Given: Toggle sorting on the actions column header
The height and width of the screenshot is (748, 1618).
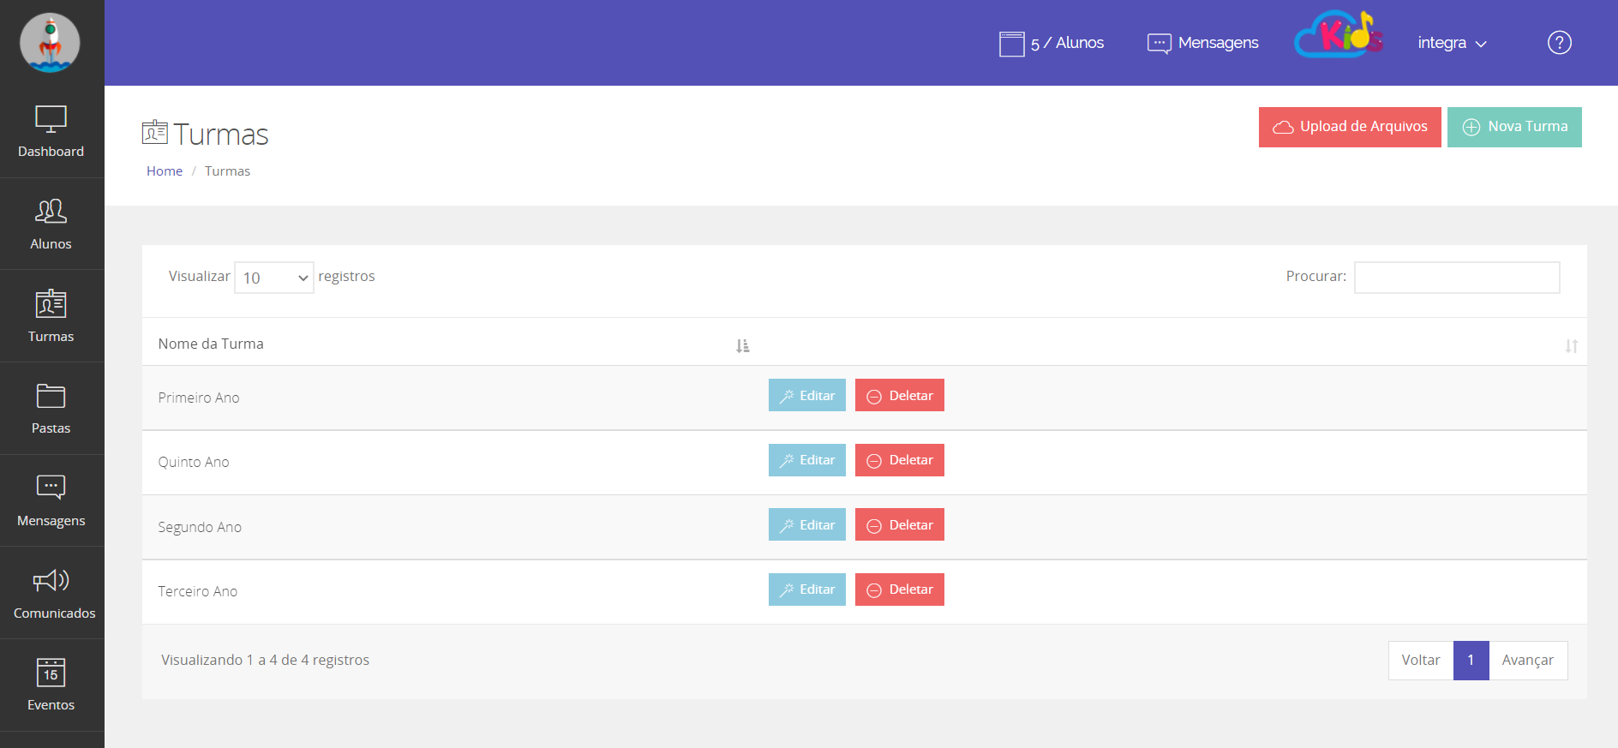Looking at the screenshot, I should click(x=1570, y=346).
